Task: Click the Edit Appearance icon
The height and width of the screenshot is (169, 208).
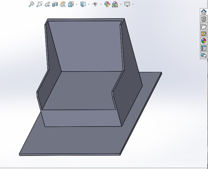Action: tap(107, 4)
